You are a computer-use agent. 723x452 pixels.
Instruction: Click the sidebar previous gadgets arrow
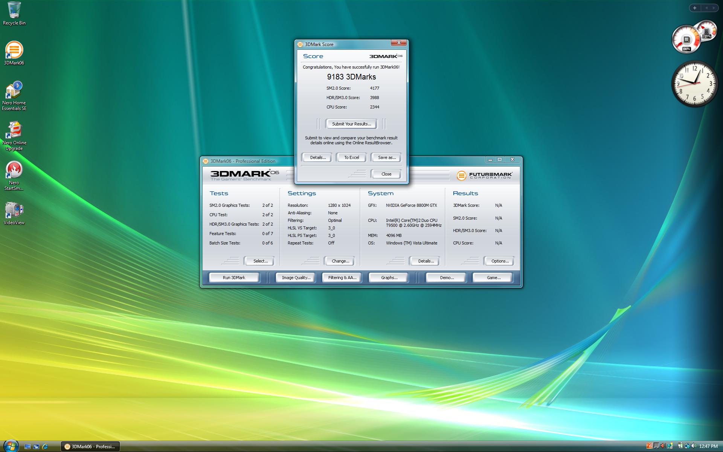(706, 8)
